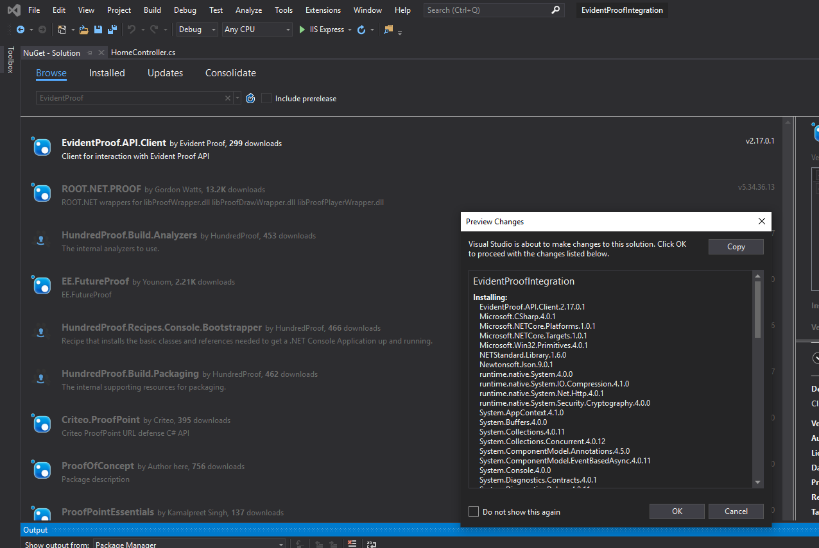This screenshot has height=548, width=819.
Task: Open the Debug configuration dropdown
Action: tap(196, 29)
